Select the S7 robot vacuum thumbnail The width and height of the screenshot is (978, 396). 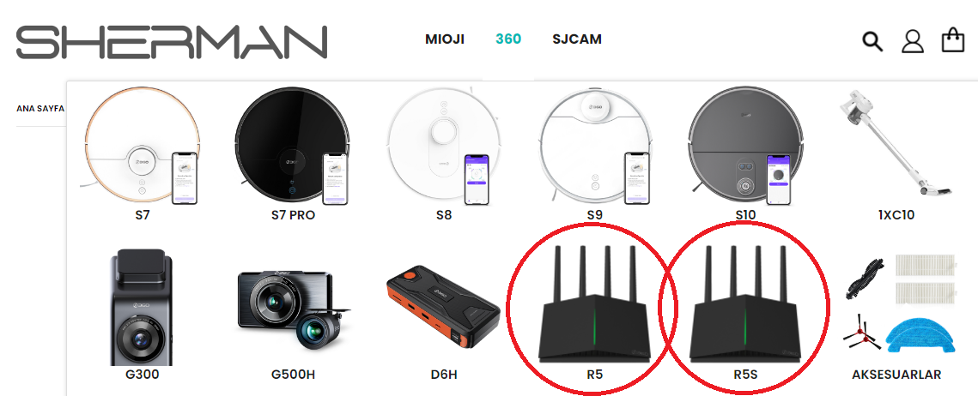coord(143,147)
